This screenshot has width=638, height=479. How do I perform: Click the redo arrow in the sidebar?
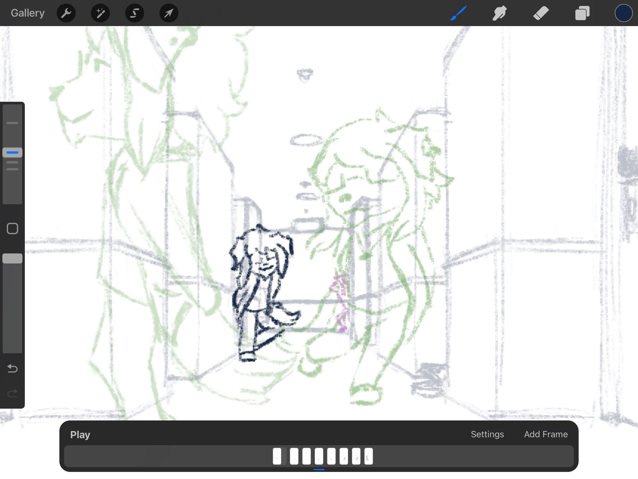pos(12,393)
